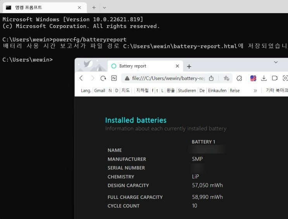The width and height of the screenshot is (288, 219).
Task: Open the De bookmark folder
Action: [202, 90]
